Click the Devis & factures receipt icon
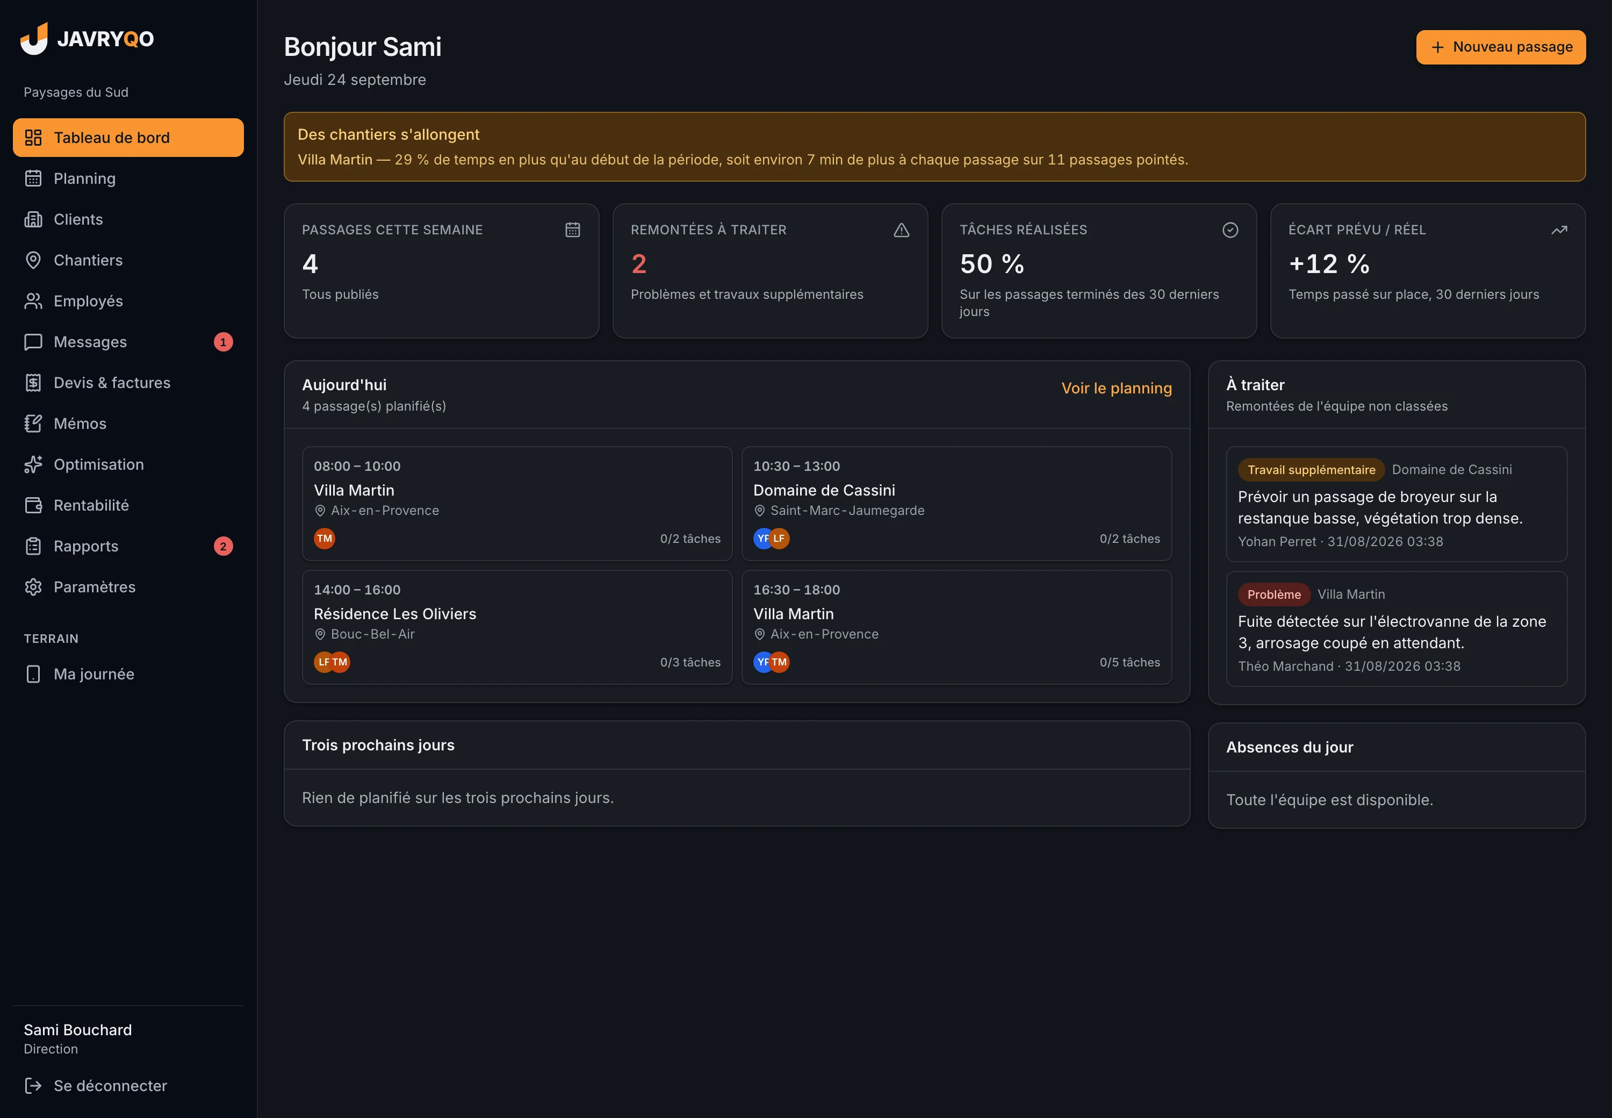This screenshot has height=1118, width=1612. click(x=33, y=383)
